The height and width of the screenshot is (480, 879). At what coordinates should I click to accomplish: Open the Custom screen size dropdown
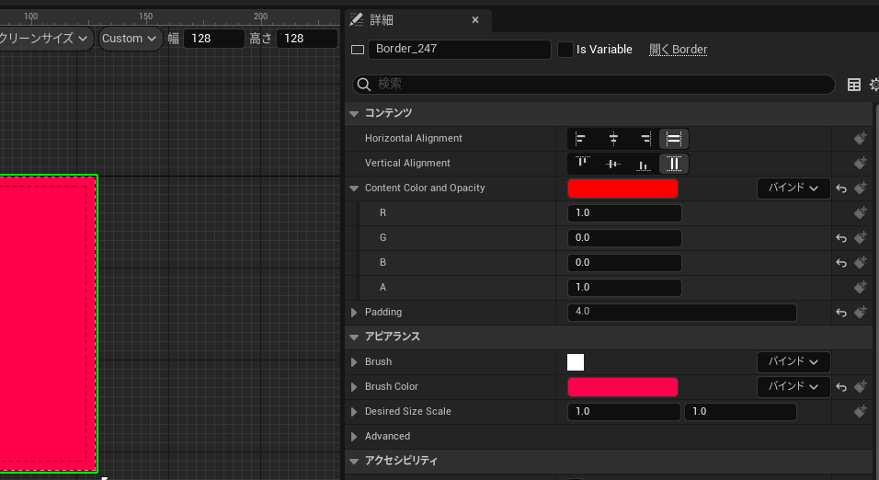131,38
